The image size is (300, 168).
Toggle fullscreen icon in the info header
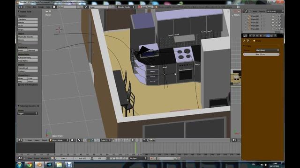coord(238,7)
